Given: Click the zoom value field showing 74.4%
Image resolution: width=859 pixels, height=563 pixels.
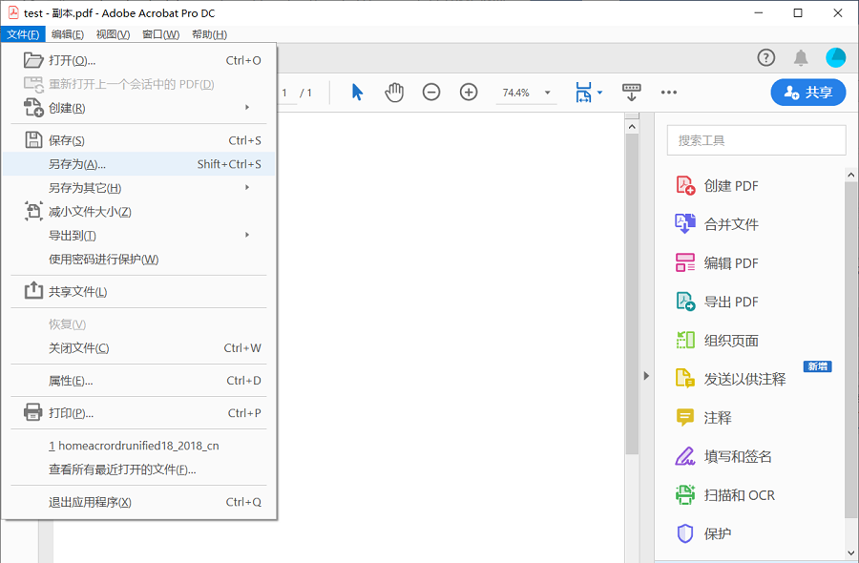Looking at the screenshot, I should click(516, 93).
